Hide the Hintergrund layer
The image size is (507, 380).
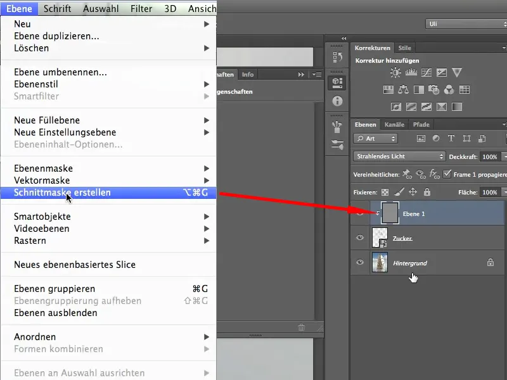360,262
